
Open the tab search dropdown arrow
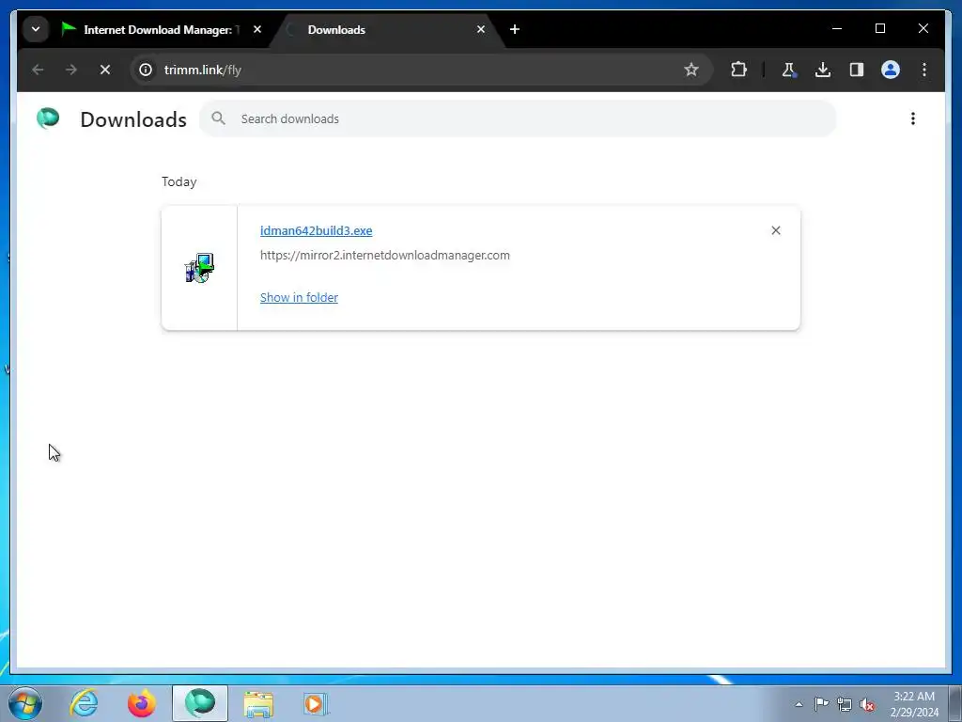pyautogui.click(x=36, y=29)
